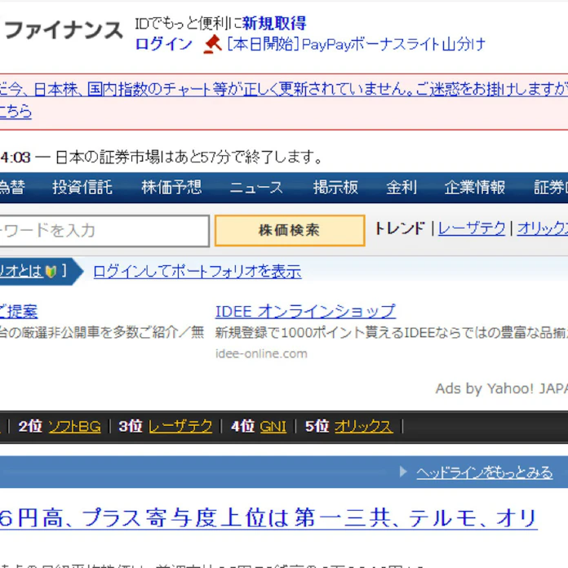568x568 pixels.
Task: Click ログインしてポートフォリオを表示 link
Action: [x=197, y=271]
